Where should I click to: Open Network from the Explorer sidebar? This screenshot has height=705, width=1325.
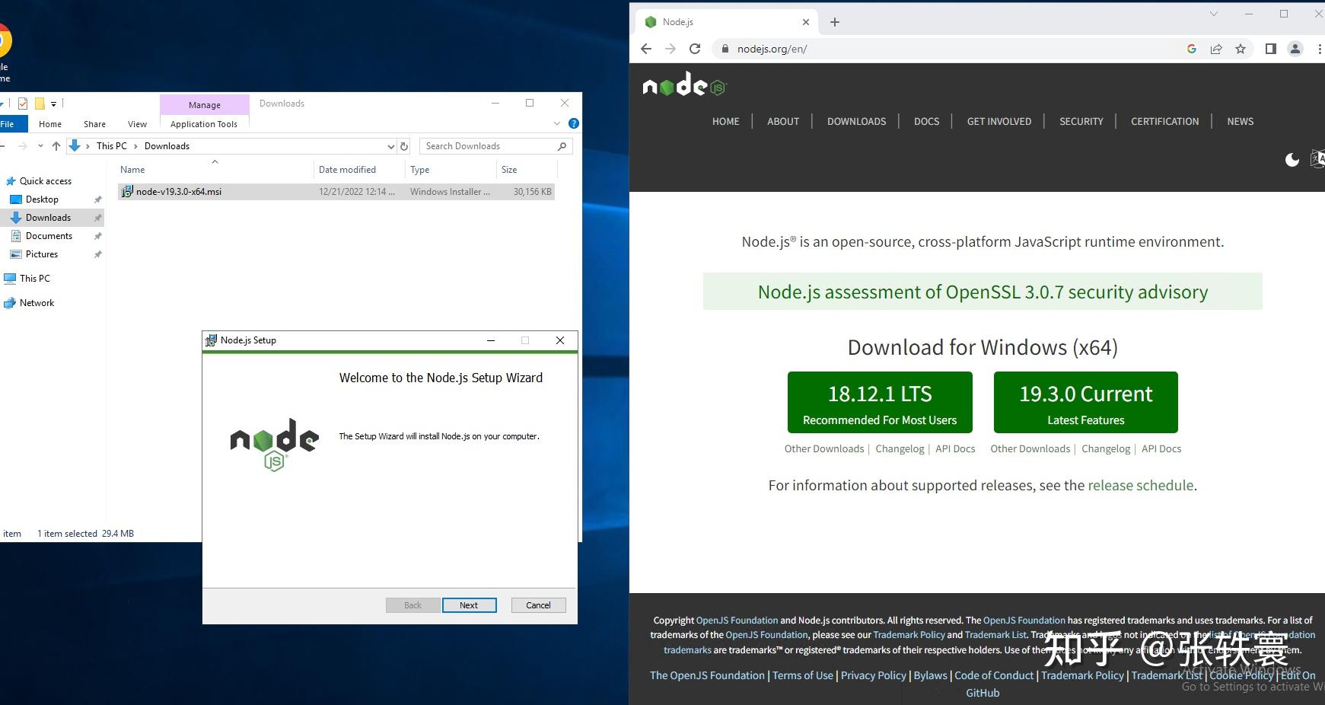[37, 302]
